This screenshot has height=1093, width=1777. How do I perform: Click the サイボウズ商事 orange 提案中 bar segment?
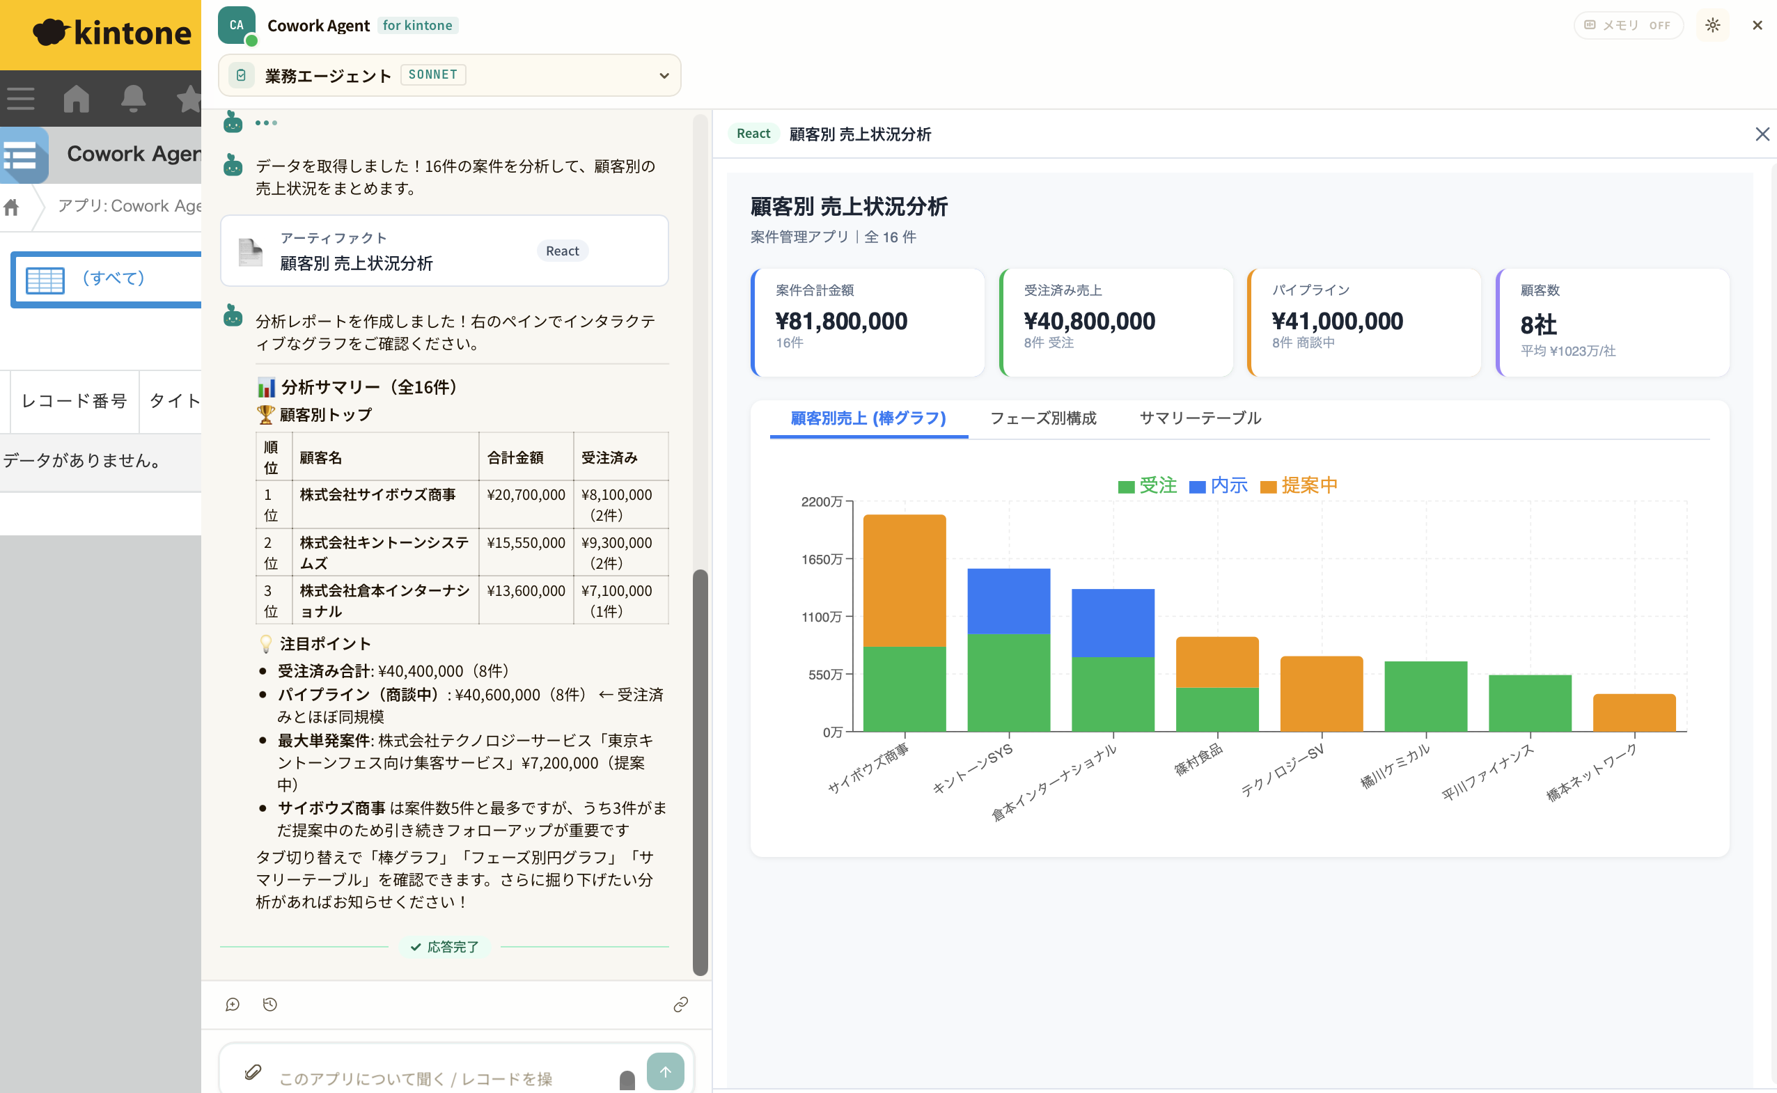[904, 581]
